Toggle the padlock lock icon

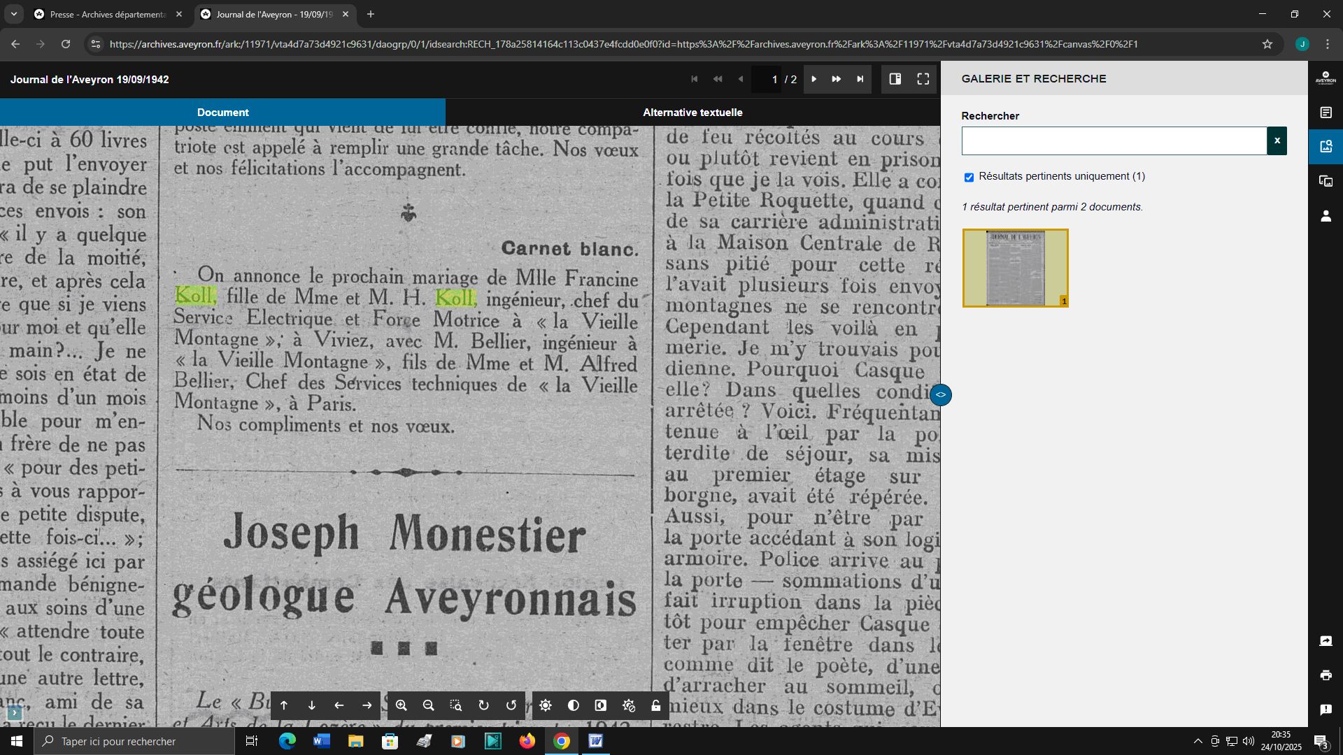coord(656,705)
